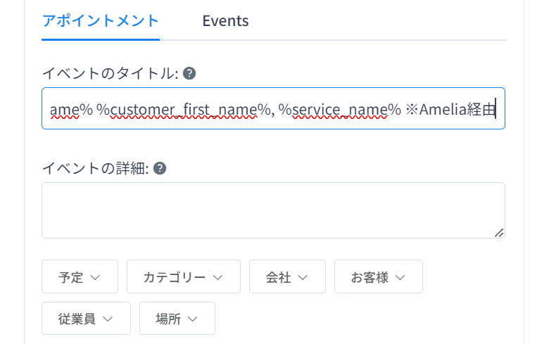The image size is (549, 344).
Task: Click help icon beside イベントの詳細
Action: coord(160,168)
